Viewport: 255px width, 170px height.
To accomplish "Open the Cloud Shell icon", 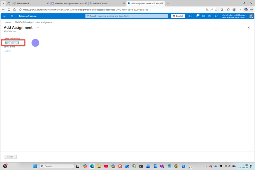I will coord(191,16).
